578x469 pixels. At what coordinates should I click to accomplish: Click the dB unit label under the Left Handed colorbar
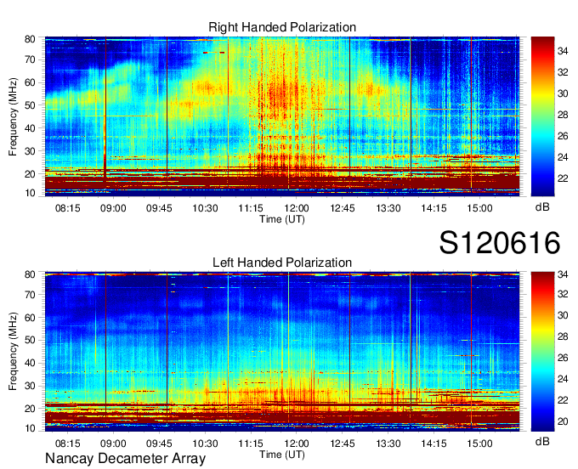[542, 441]
